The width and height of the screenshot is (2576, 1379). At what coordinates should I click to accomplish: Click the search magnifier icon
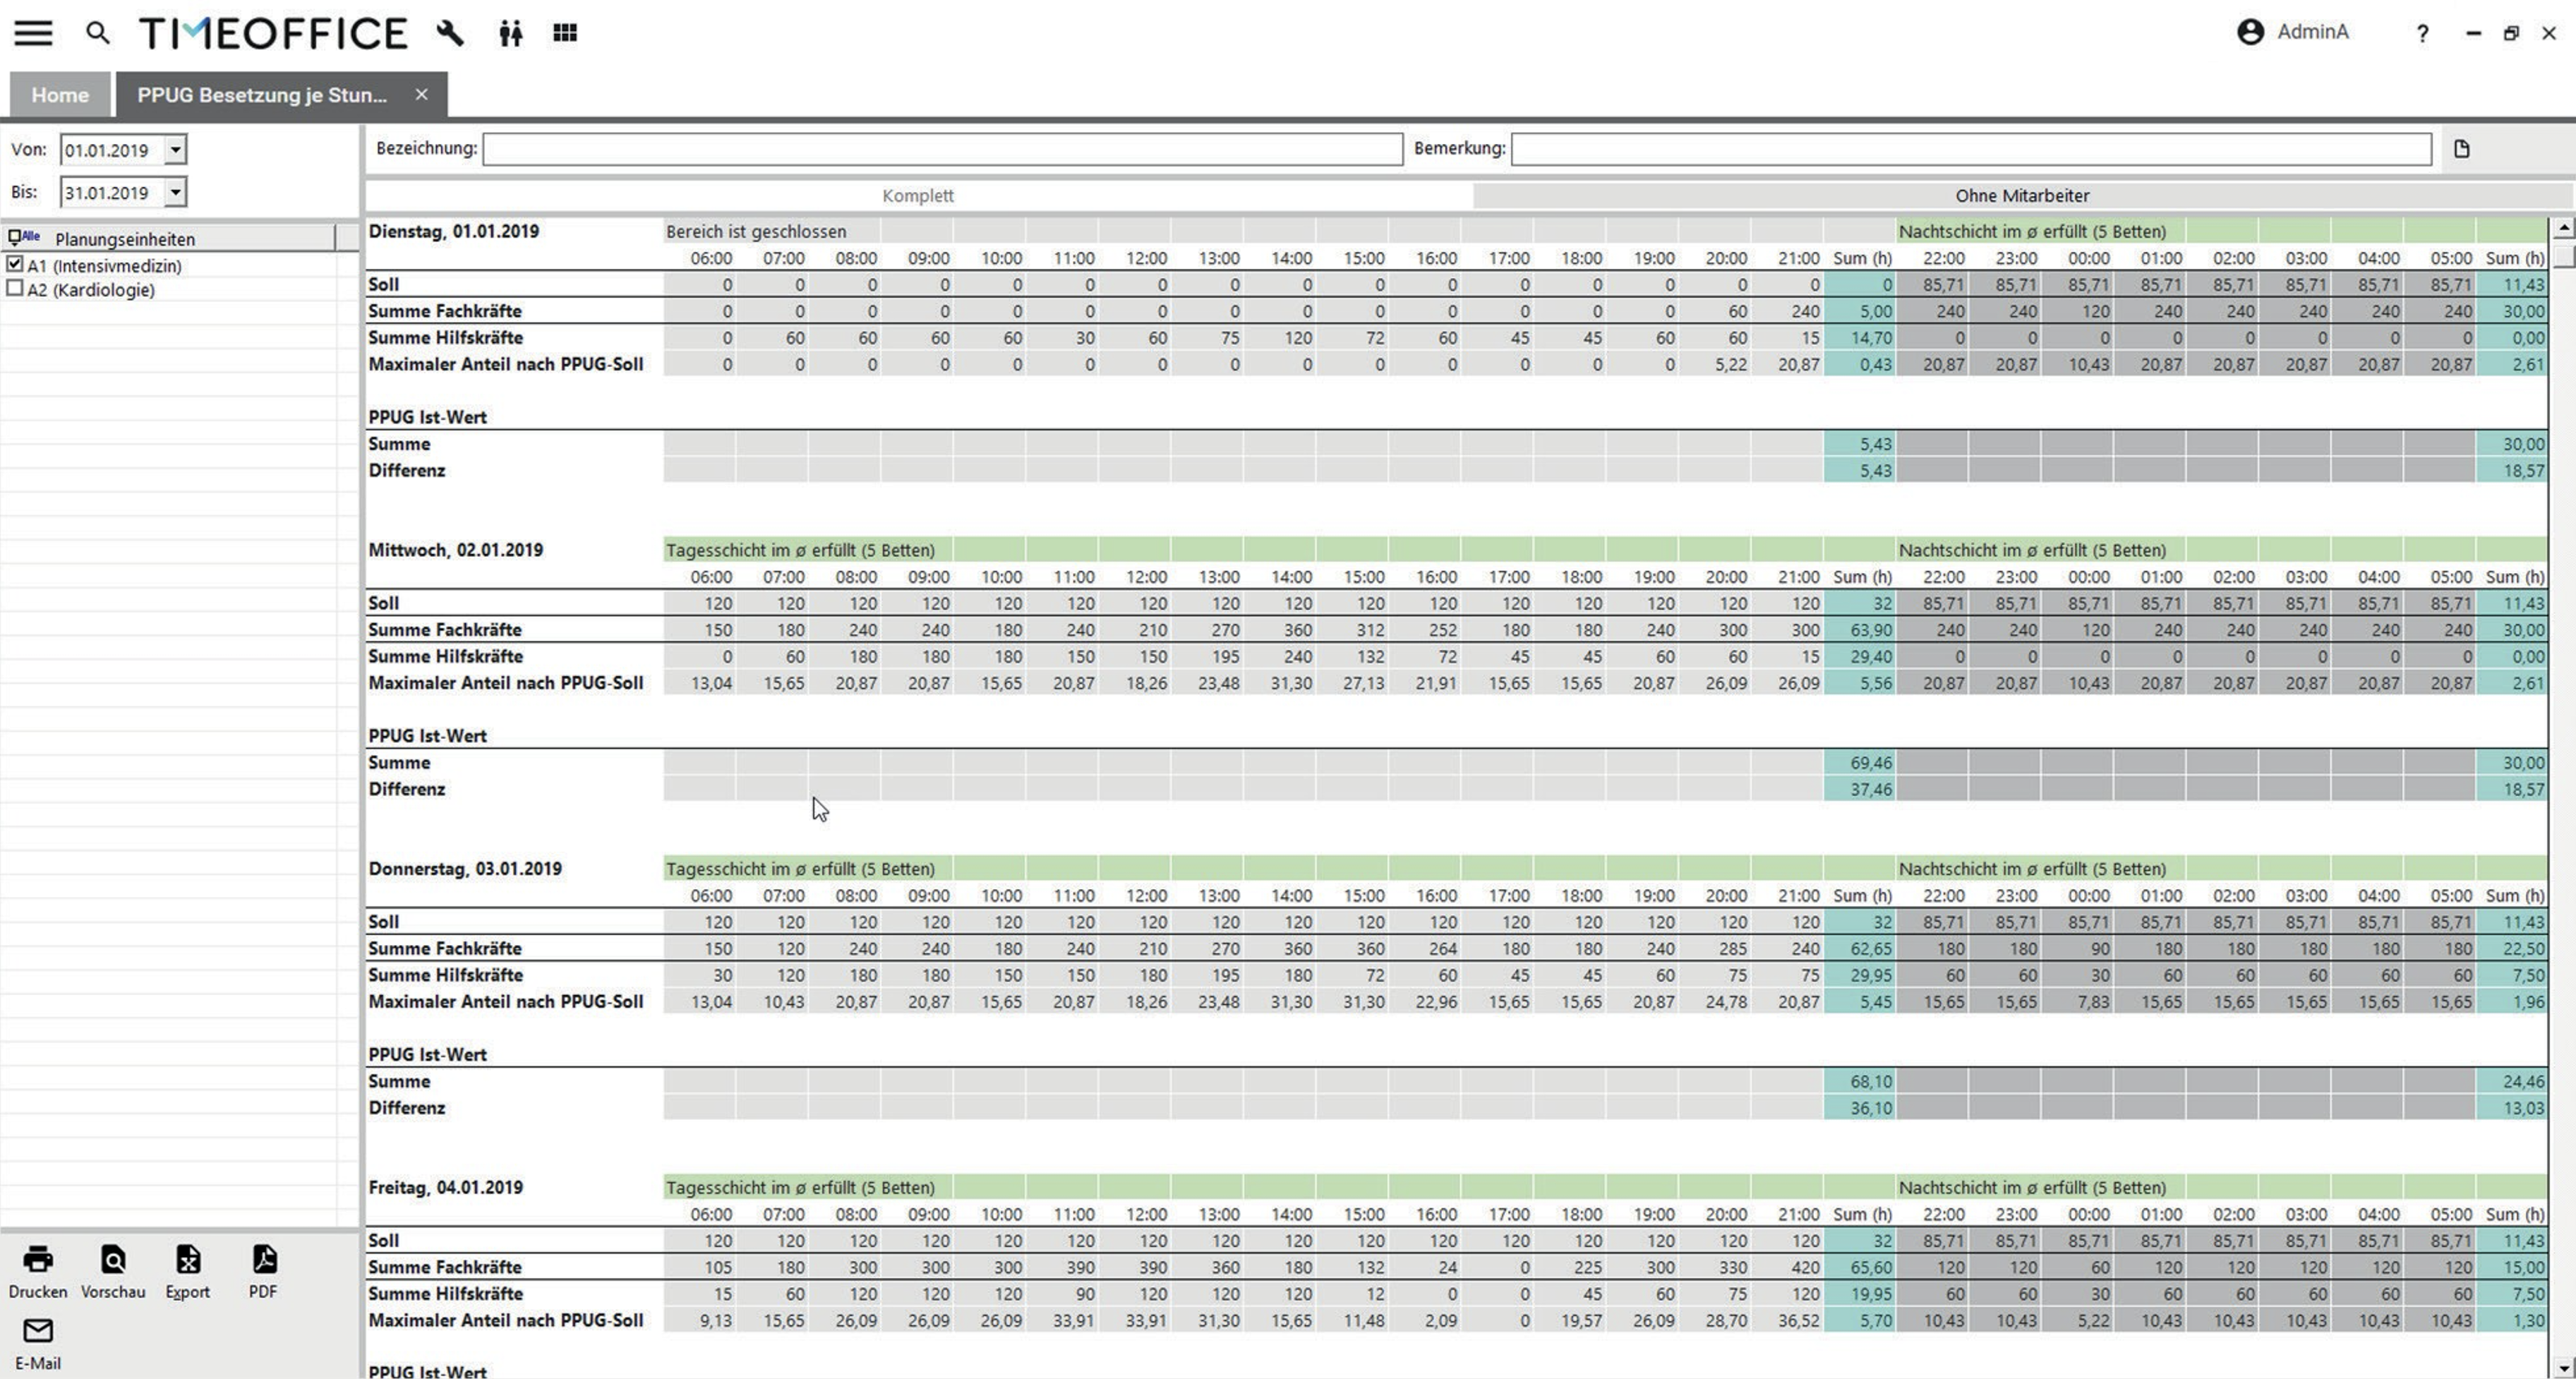97,33
